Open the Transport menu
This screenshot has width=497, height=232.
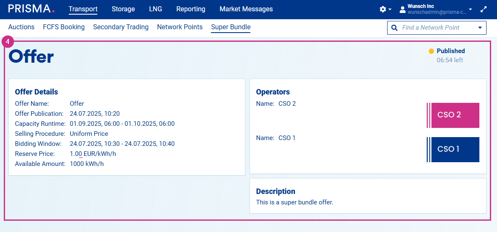click(83, 9)
